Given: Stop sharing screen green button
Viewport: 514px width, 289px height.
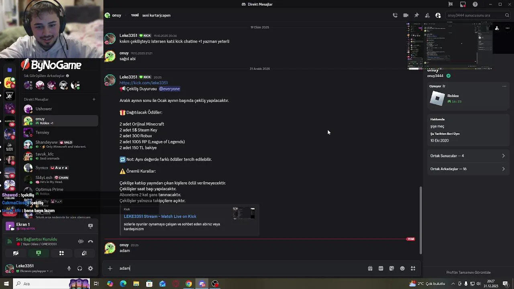Looking at the screenshot, I should click(39, 253).
